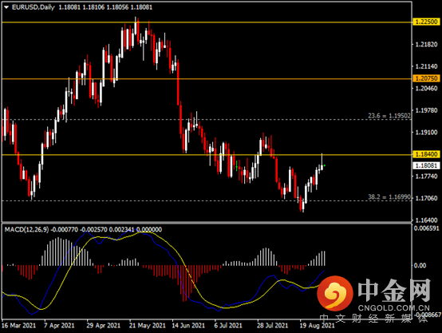Click the 28 Jul 2021 date marker
The image size is (442, 333).
pos(272,326)
